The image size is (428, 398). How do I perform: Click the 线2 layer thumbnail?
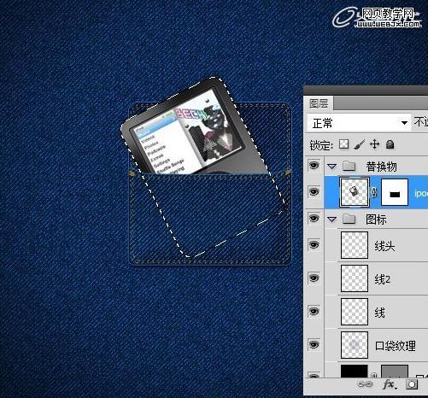[x=355, y=278]
